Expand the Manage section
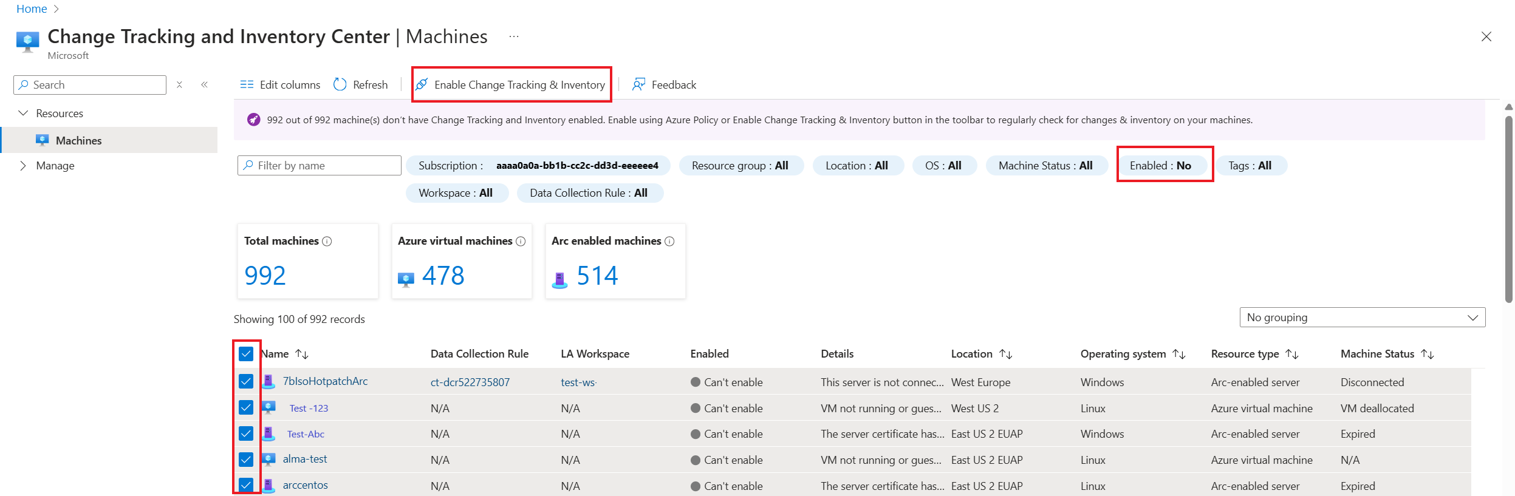Screen dimensions: 1515x496 click(24, 166)
